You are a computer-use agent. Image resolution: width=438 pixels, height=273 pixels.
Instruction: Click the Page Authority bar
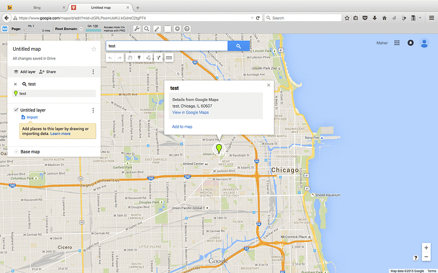coord(31,31)
